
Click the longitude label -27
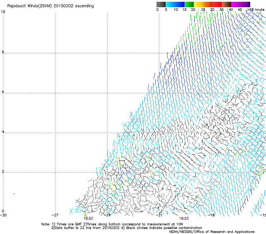(55, 215)
